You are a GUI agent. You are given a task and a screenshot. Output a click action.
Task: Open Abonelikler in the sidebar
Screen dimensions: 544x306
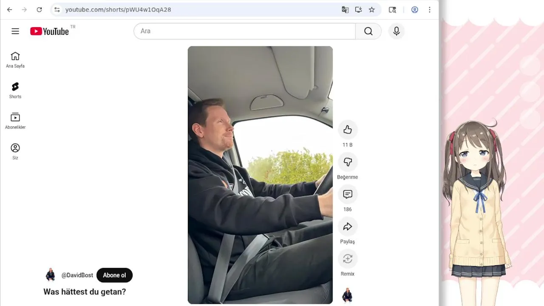pos(15,121)
